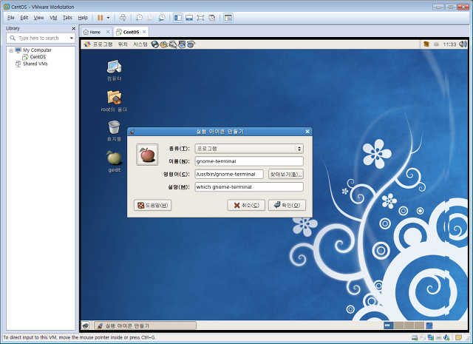Open the 위치 menu in the GNOME panel
This screenshot has width=473, height=344.
[x=123, y=44]
